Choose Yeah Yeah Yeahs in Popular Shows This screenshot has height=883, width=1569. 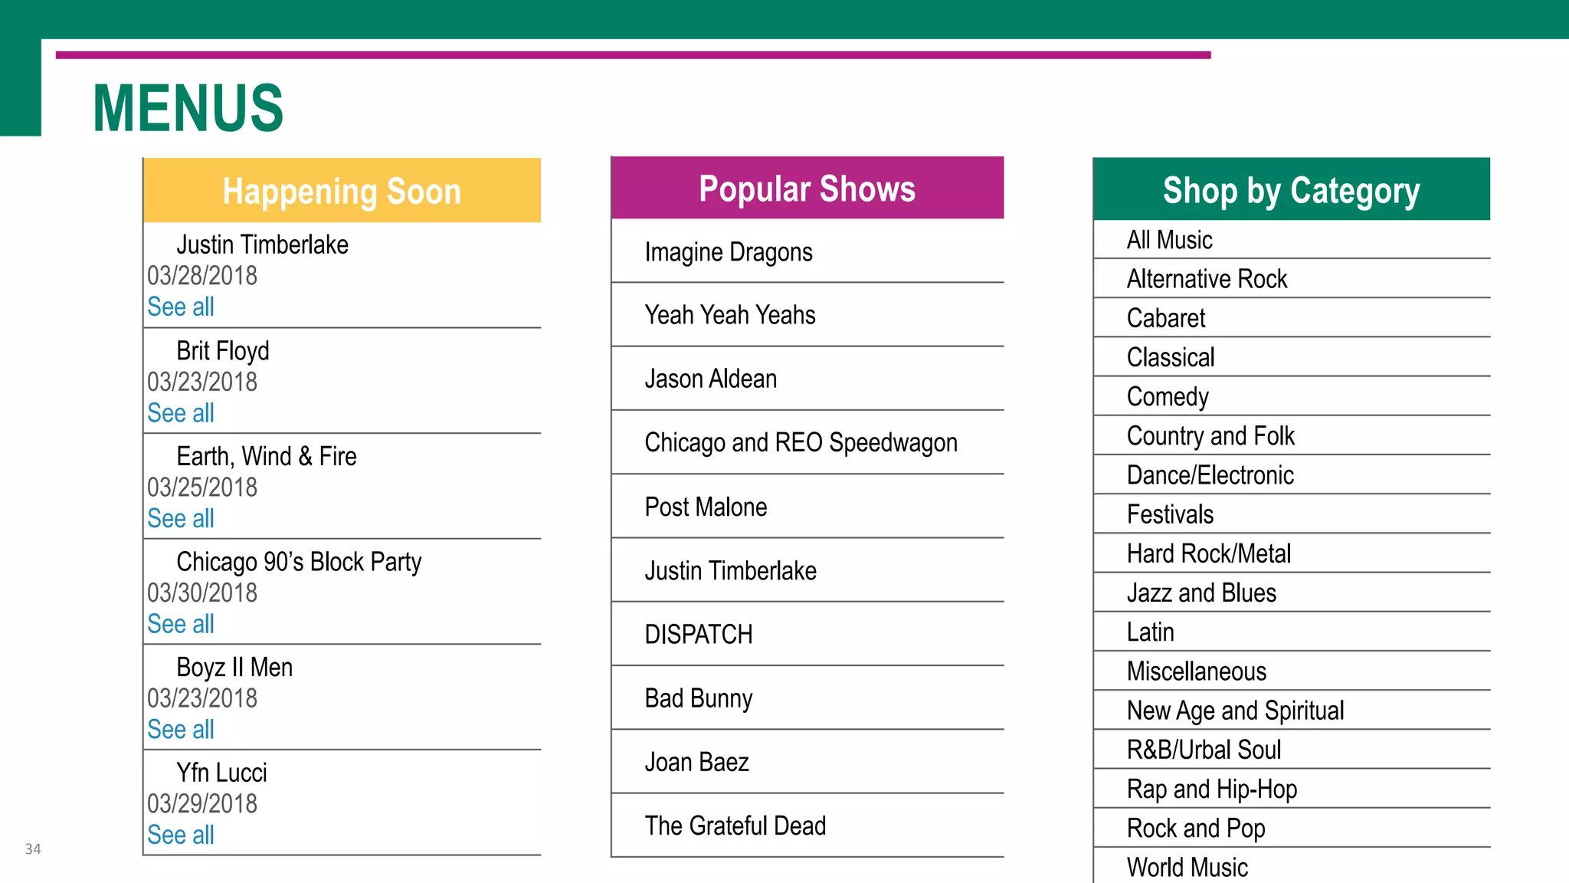[807, 314]
